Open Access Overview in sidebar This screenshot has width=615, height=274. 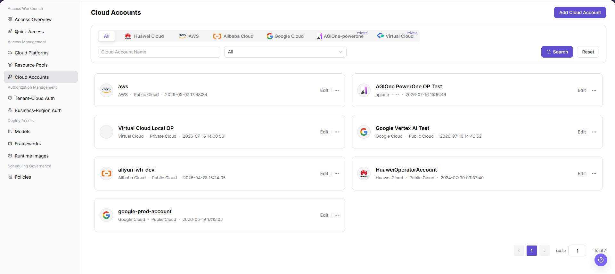(41, 20)
